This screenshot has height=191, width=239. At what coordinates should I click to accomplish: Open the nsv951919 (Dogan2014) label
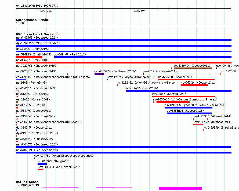160,71
